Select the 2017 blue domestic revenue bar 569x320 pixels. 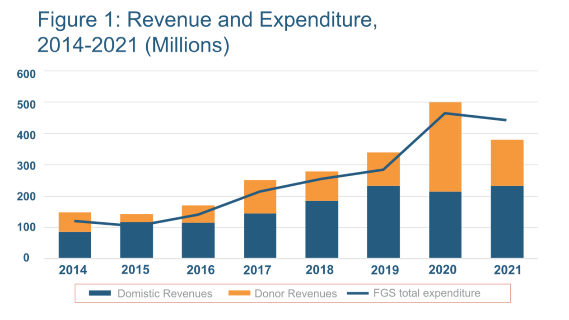tap(260, 236)
